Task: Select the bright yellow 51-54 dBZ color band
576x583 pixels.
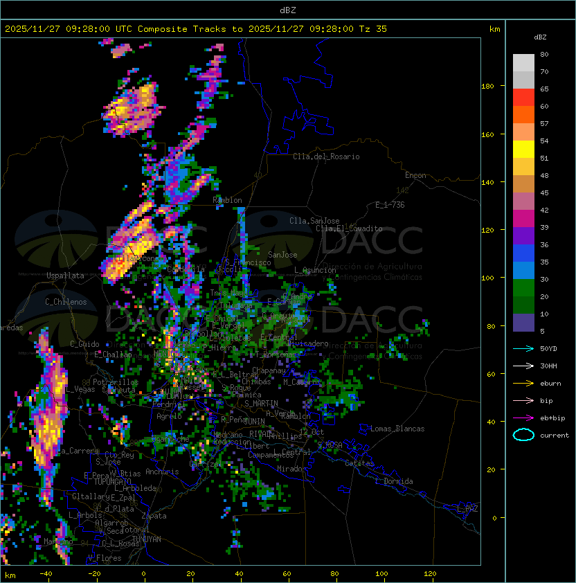Action: tap(523, 150)
